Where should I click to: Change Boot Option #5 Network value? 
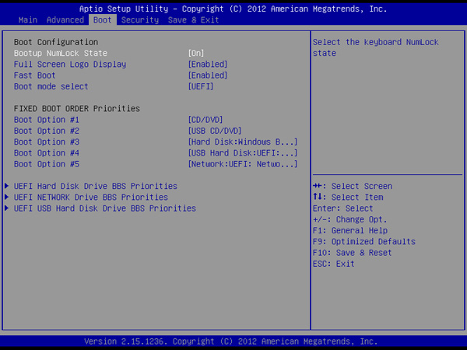[243, 165]
